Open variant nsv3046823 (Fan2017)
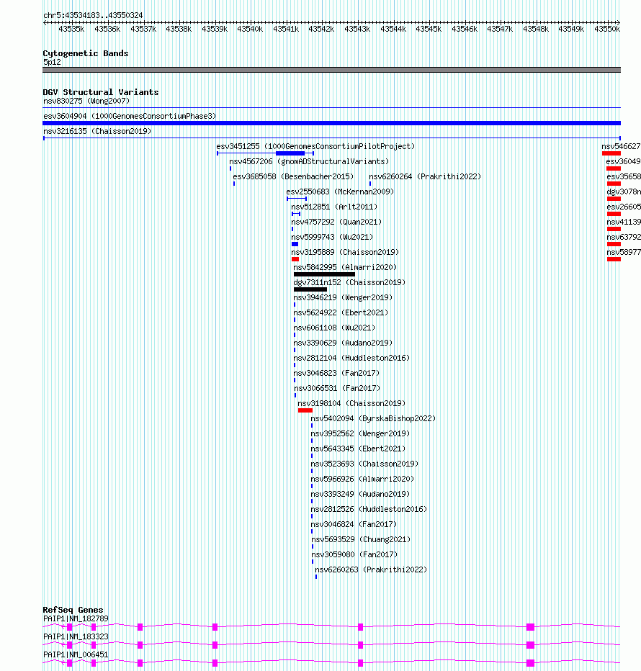Screen dimensions: 641x671 (336, 373)
